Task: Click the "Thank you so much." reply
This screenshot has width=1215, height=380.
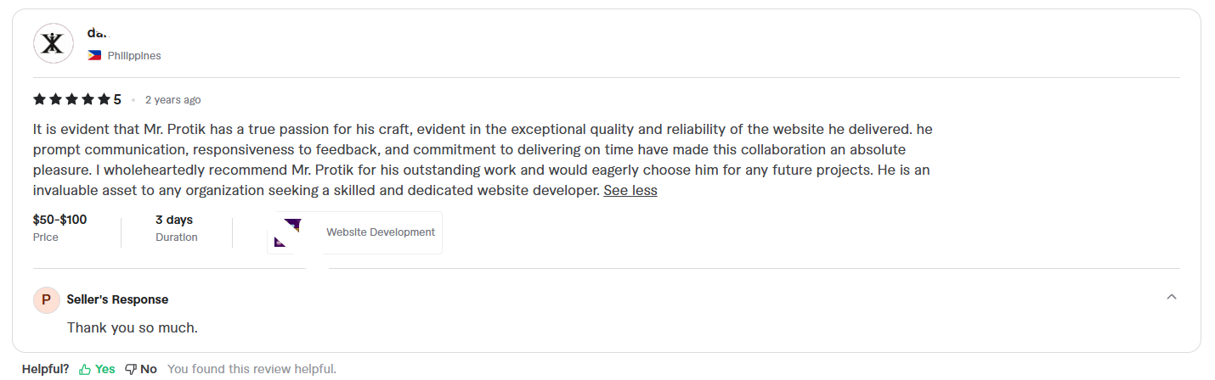Action: [132, 327]
